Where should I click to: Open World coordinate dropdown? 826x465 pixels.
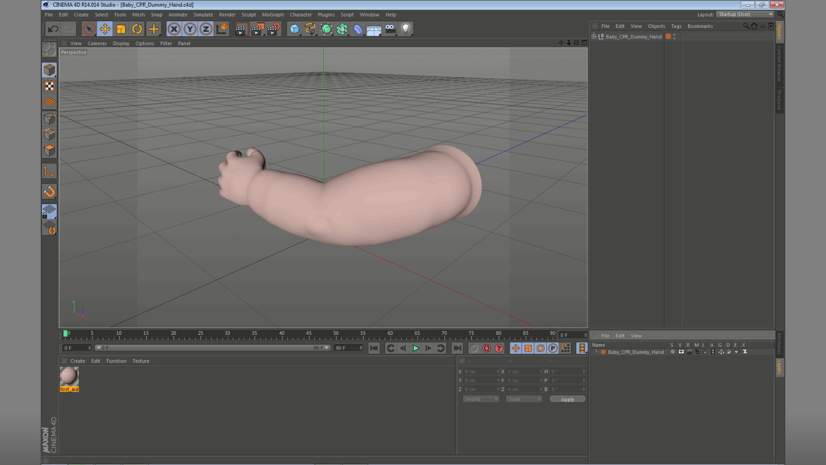tap(481, 399)
